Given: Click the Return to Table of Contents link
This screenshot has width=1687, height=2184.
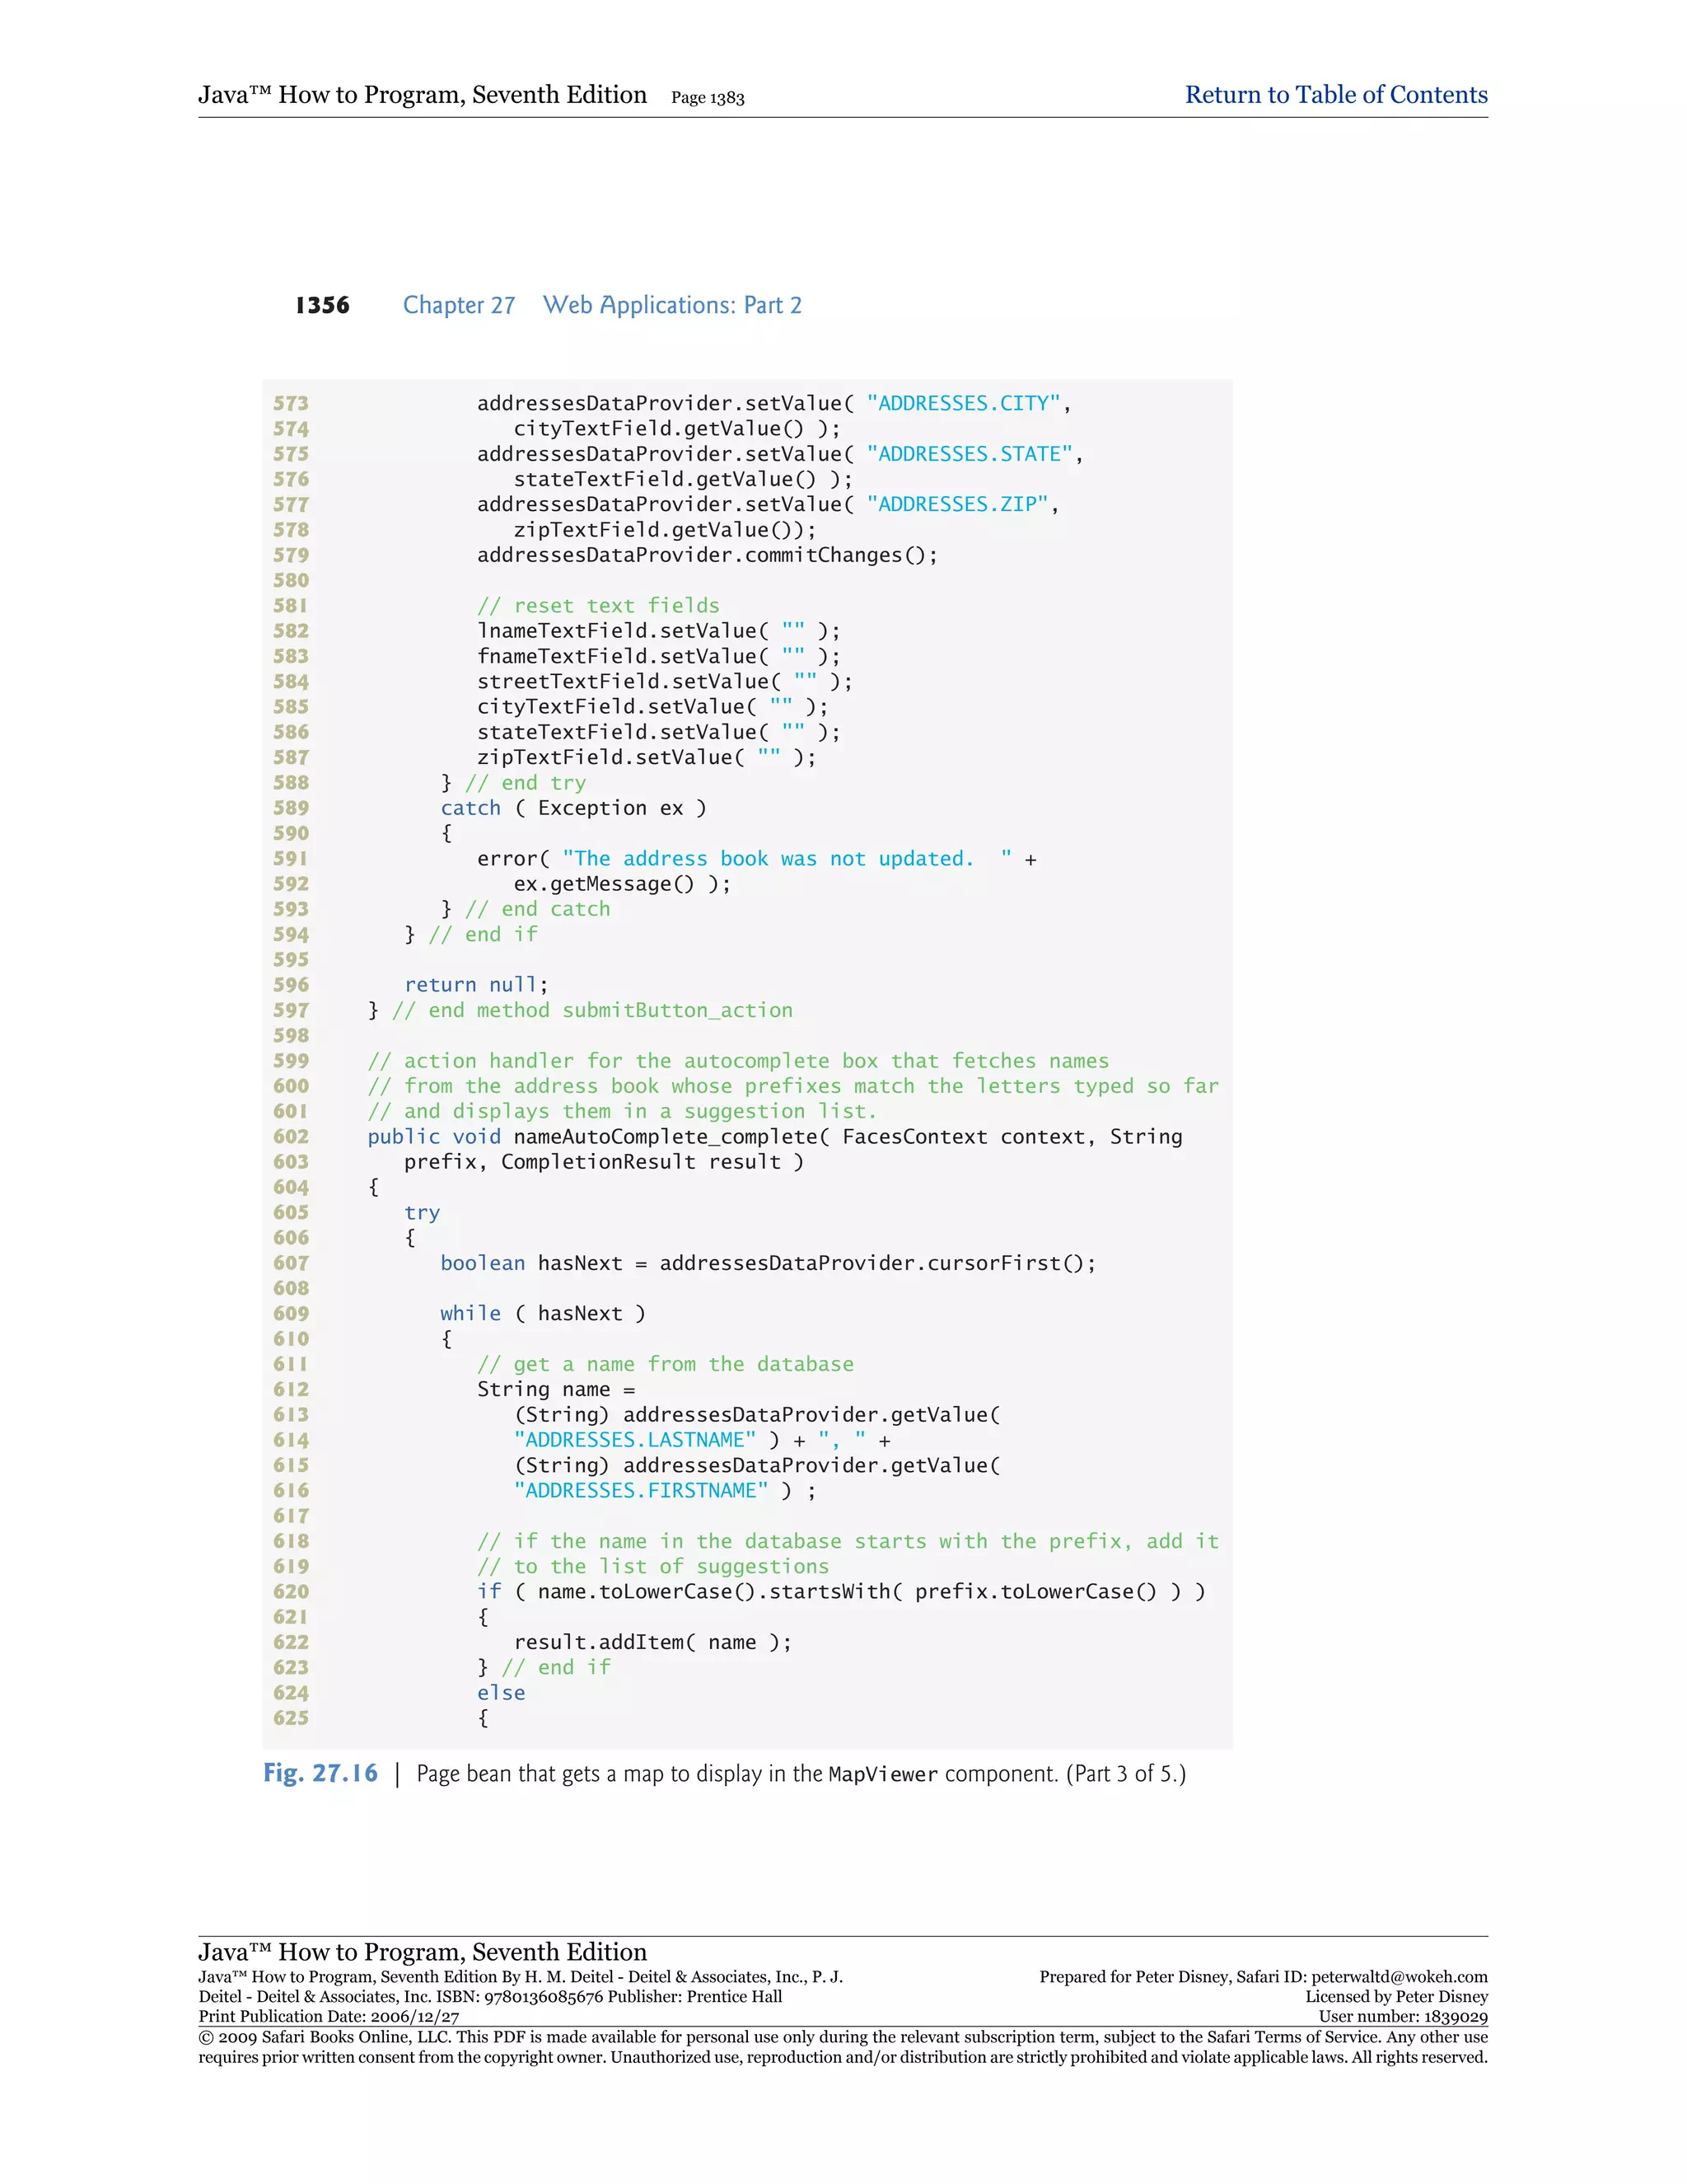Looking at the screenshot, I should click(x=1335, y=95).
